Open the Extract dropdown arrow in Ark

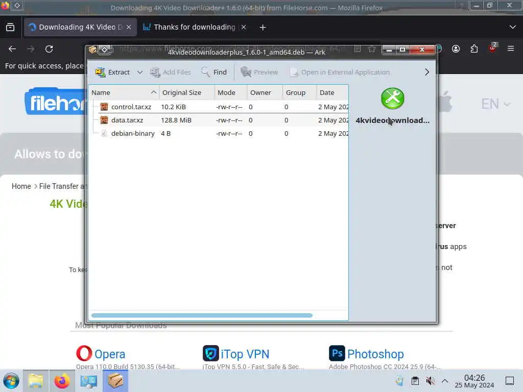140,72
